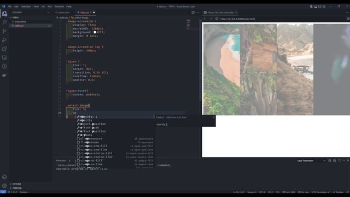Click the CRLF line ending status entry
This screenshot has width=350, height=197.
click(270, 192)
